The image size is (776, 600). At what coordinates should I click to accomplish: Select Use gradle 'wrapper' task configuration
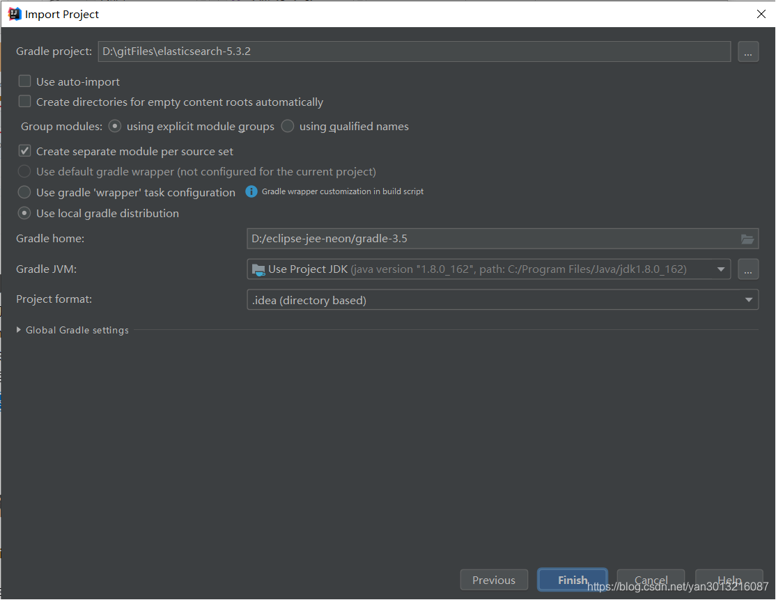tap(24, 192)
